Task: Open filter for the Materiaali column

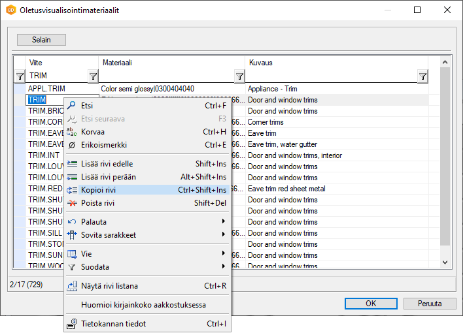Action: point(239,76)
